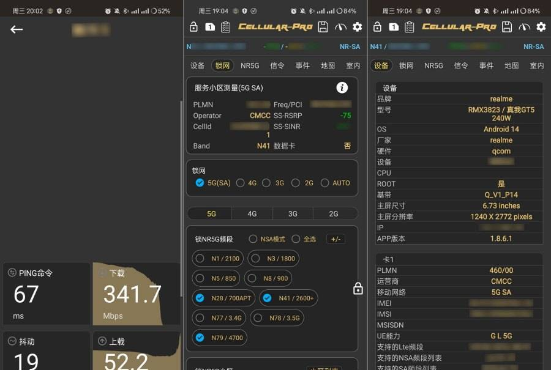Tap the unlock padlock icon on the 设备 screen header
The height and width of the screenshot is (370, 551).
(377, 27)
